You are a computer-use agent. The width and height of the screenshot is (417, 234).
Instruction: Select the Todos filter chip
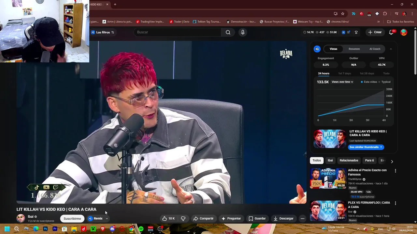pyautogui.click(x=317, y=160)
